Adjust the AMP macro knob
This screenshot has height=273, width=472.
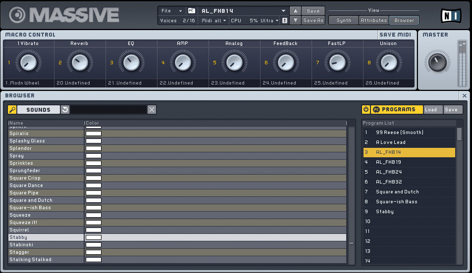(x=183, y=62)
